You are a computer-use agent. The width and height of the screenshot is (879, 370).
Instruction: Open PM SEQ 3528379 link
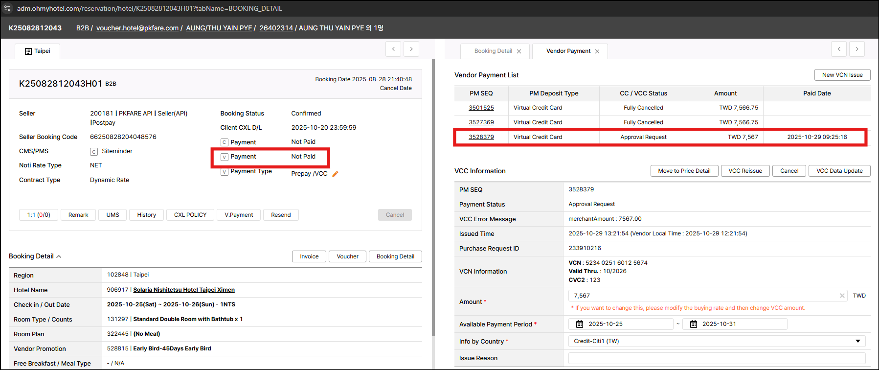coord(481,137)
